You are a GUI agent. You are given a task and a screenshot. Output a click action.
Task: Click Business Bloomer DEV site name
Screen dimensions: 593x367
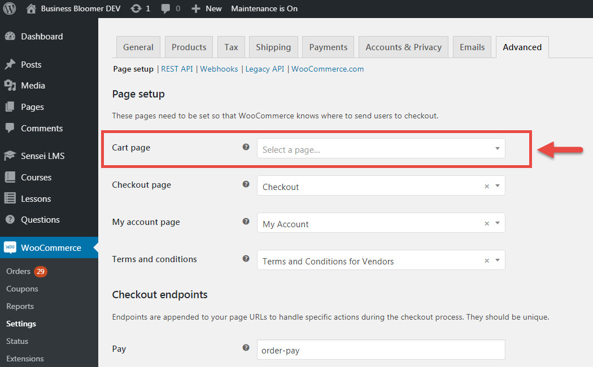click(81, 8)
